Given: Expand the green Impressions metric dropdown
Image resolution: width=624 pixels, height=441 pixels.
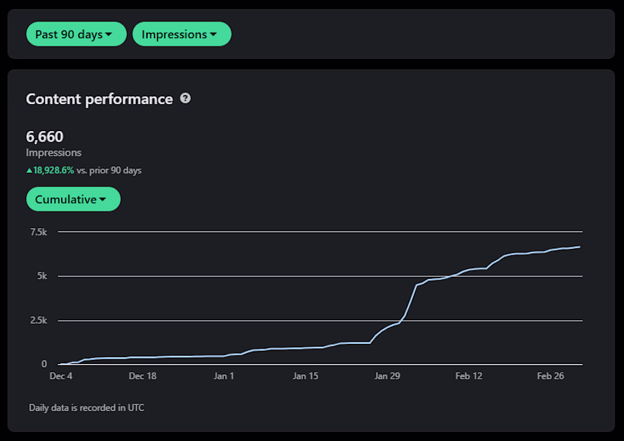Looking at the screenshot, I should (x=182, y=35).
